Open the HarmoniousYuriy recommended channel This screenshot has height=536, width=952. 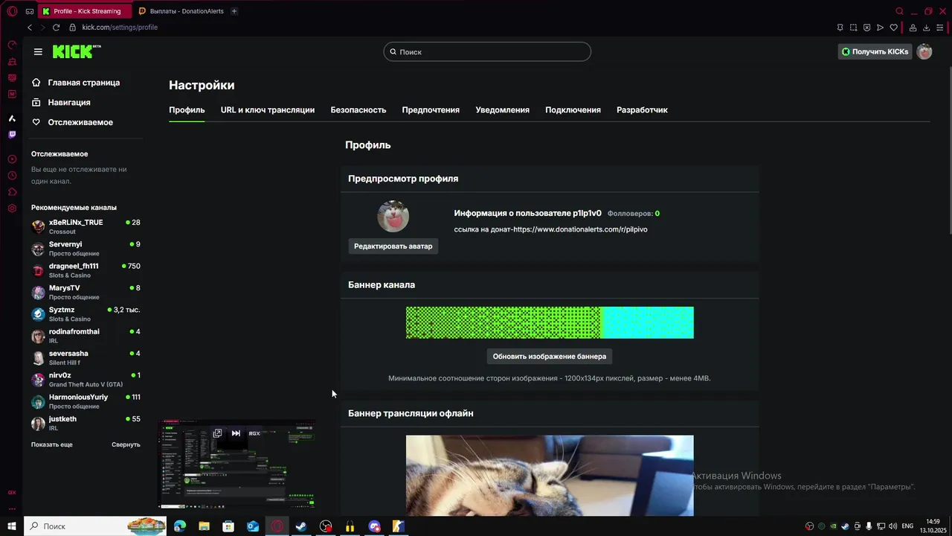86,401
